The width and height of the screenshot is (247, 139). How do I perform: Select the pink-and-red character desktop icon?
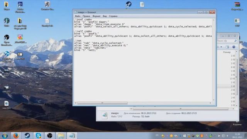(20, 39)
